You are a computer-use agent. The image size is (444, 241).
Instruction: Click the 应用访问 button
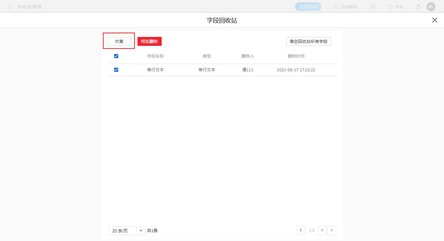click(308, 7)
